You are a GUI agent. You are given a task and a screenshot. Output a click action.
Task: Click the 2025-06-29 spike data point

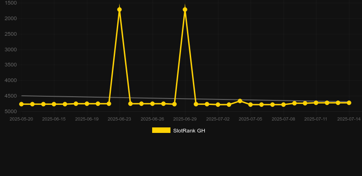pyautogui.click(x=185, y=10)
